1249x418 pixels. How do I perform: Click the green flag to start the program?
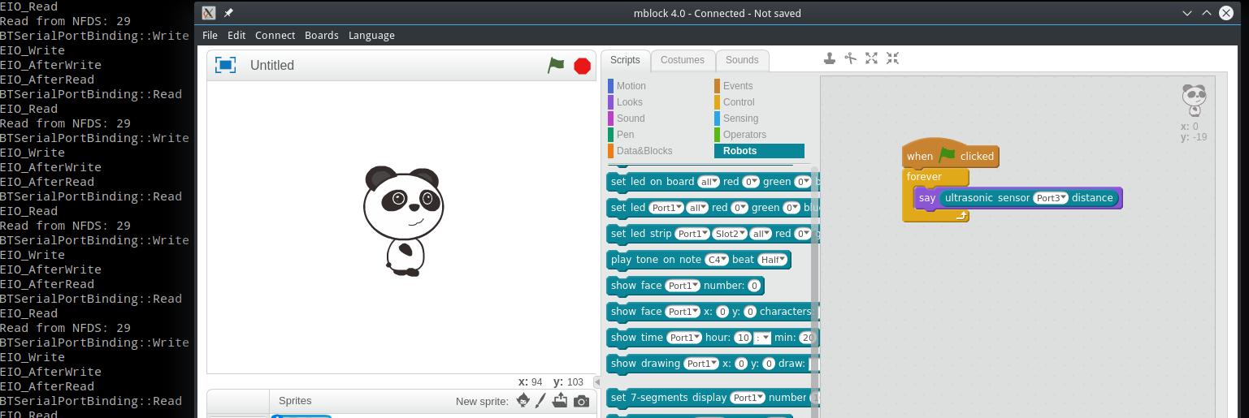pyautogui.click(x=556, y=66)
